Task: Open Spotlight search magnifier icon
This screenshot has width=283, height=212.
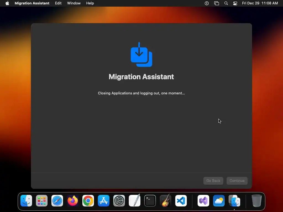Action: pos(226,3)
